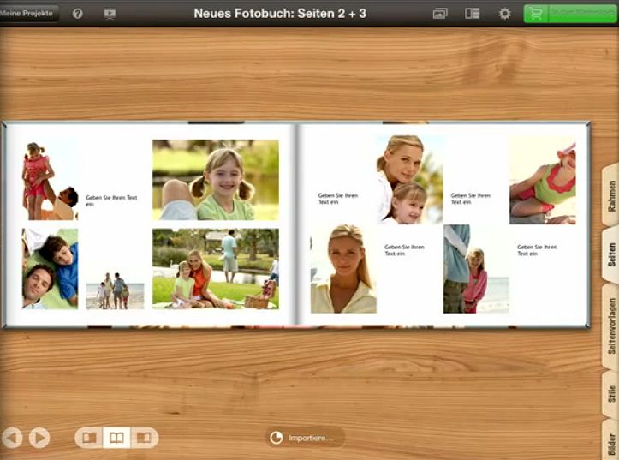Viewport: 619px width, 460px height.
Task: Expand the Stile side panel
Action: point(610,394)
